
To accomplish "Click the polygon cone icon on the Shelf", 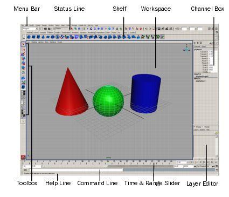I will (43, 37).
